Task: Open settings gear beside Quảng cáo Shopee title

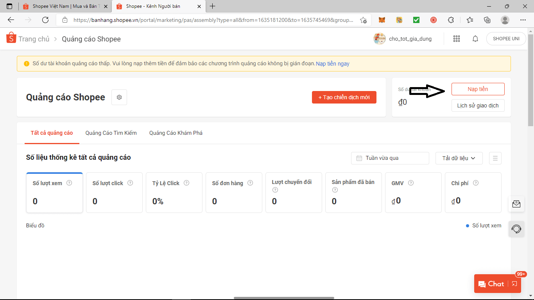Action: click(119, 97)
